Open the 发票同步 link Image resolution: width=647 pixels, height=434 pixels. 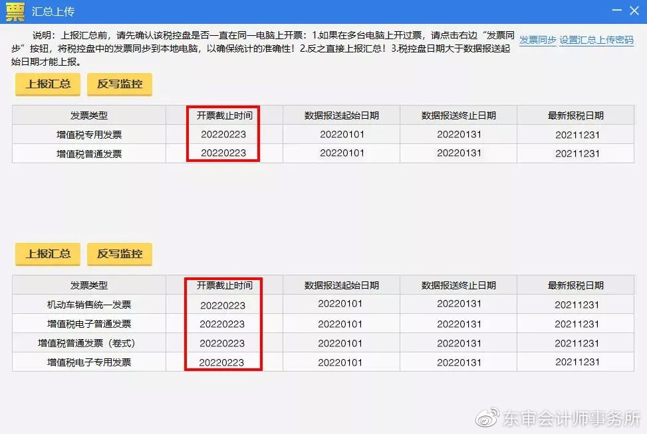tap(538, 40)
